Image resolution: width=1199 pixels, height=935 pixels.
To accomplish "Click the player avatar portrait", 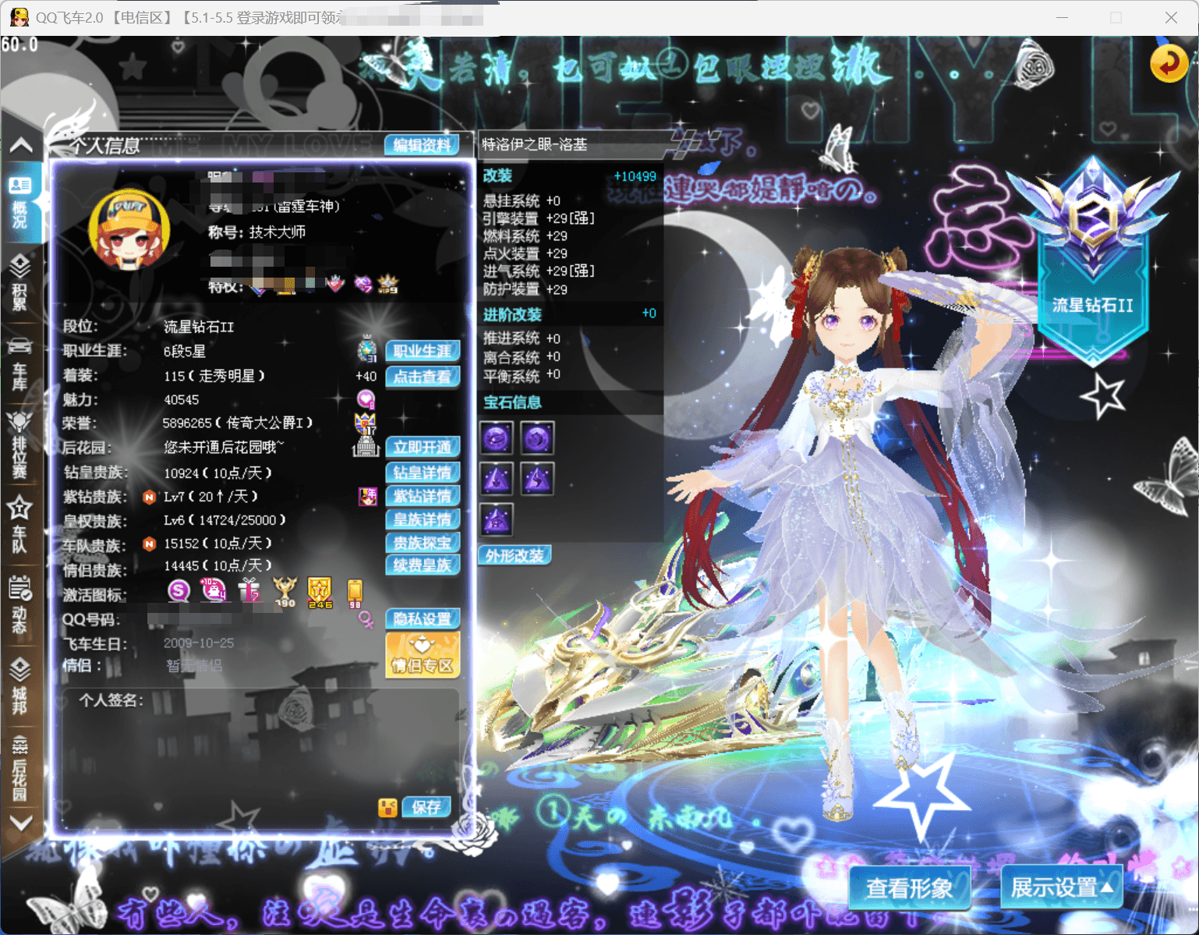I will [129, 230].
